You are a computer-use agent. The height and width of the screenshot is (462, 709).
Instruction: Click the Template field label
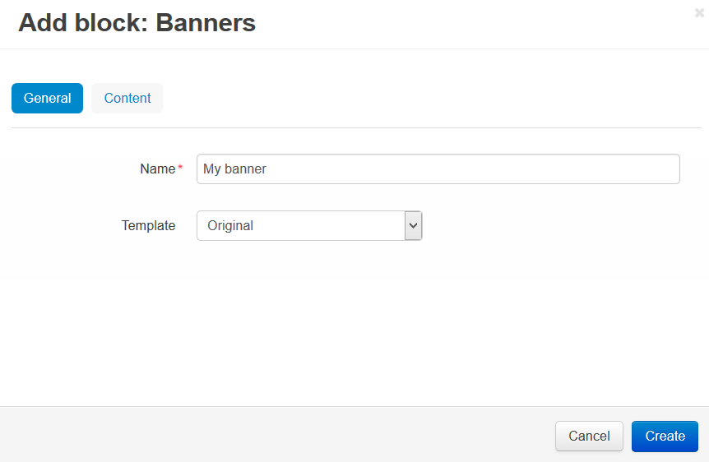[x=148, y=225]
